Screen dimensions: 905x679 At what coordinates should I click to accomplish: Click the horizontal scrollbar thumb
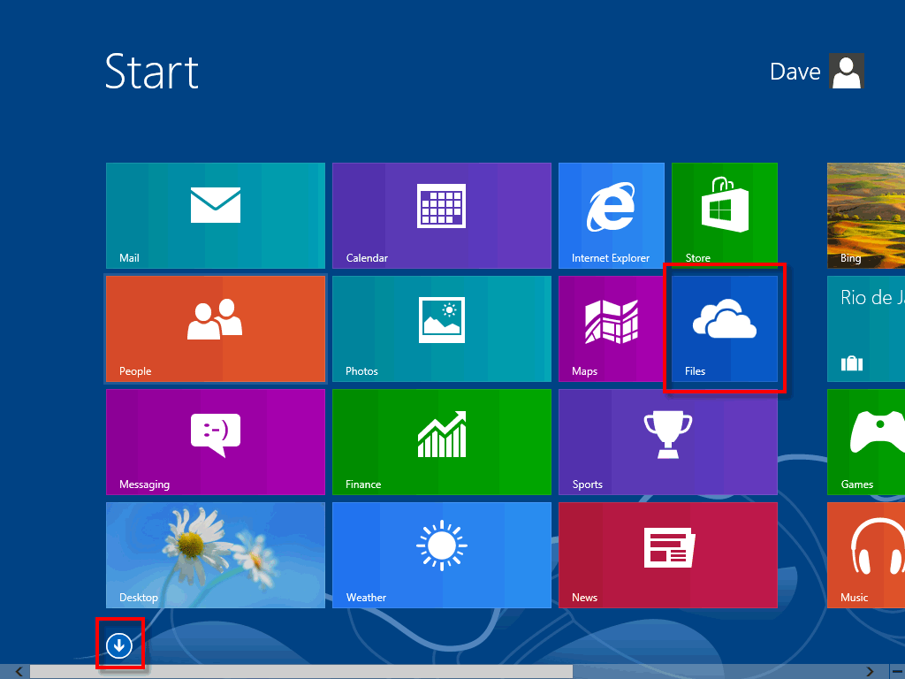coord(301,672)
